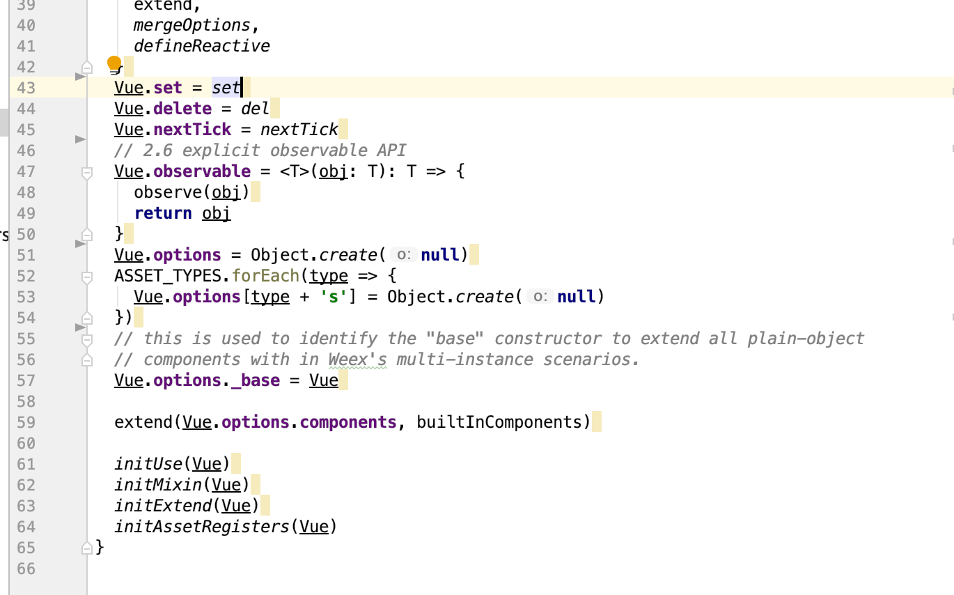Click the 's' string literal on line 53

pyautogui.click(x=333, y=297)
